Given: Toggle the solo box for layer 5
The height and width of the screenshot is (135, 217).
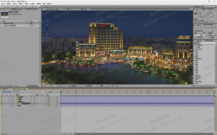Looking at the screenshot, I should click(5, 106).
